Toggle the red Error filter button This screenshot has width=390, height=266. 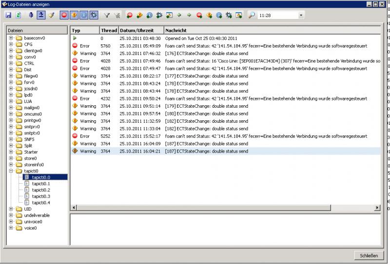(65, 16)
